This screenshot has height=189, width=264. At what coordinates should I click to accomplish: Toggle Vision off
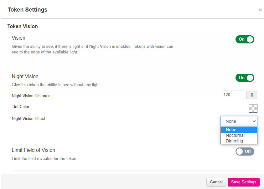(245, 39)
